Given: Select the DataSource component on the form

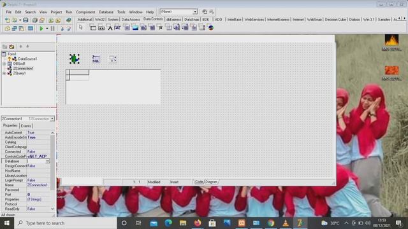Looking at the screenshot, I should coord(113,59).
